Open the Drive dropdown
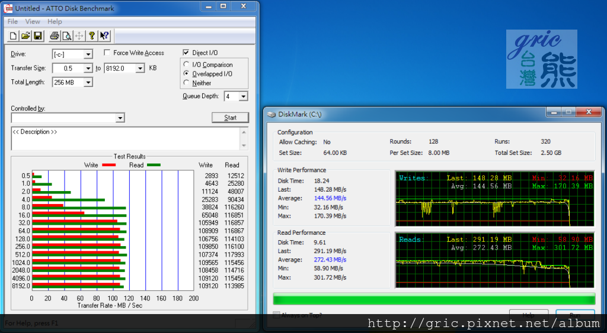Image resolution: width=607 pixels, height=333 pixels. (88, 54)
